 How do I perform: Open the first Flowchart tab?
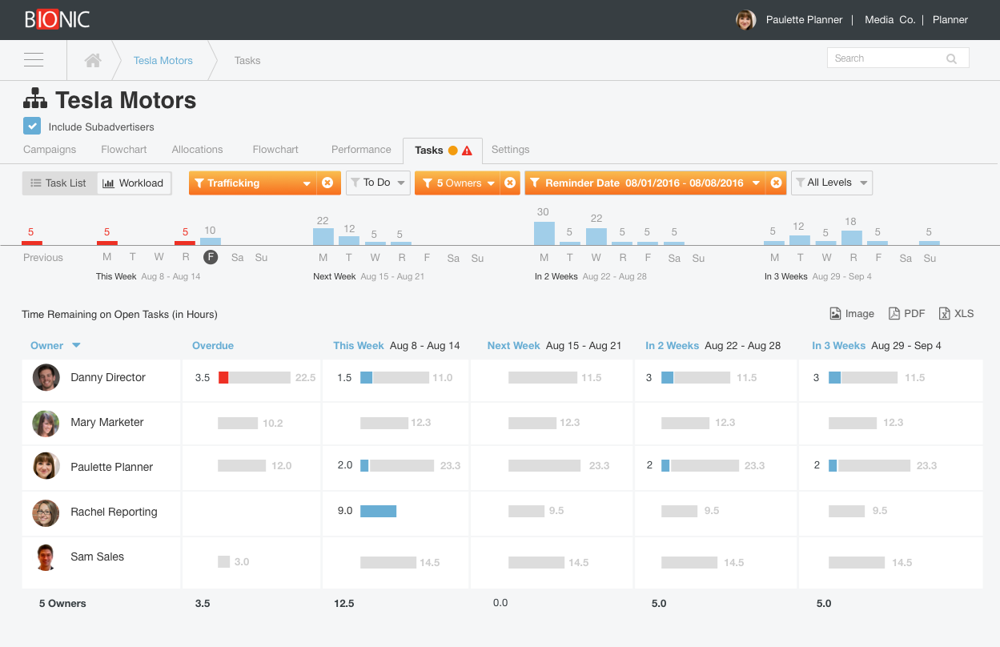coord(124,150)
